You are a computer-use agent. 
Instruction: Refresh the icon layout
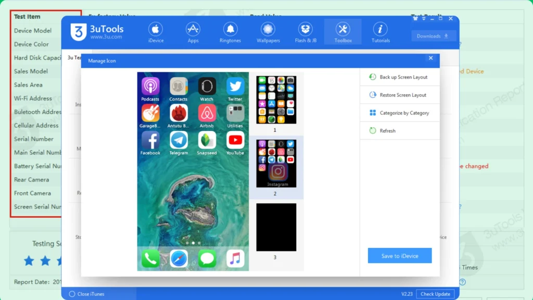point(400,131)
